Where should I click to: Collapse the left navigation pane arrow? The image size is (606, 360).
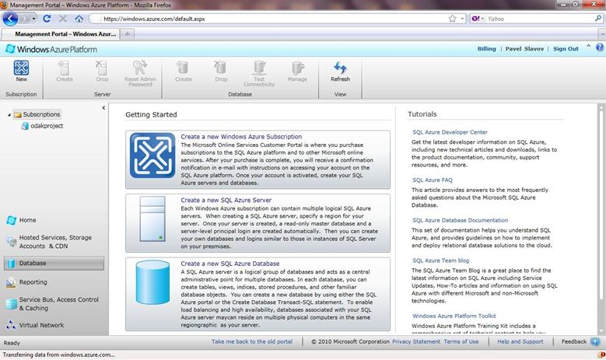coord(103,108)
